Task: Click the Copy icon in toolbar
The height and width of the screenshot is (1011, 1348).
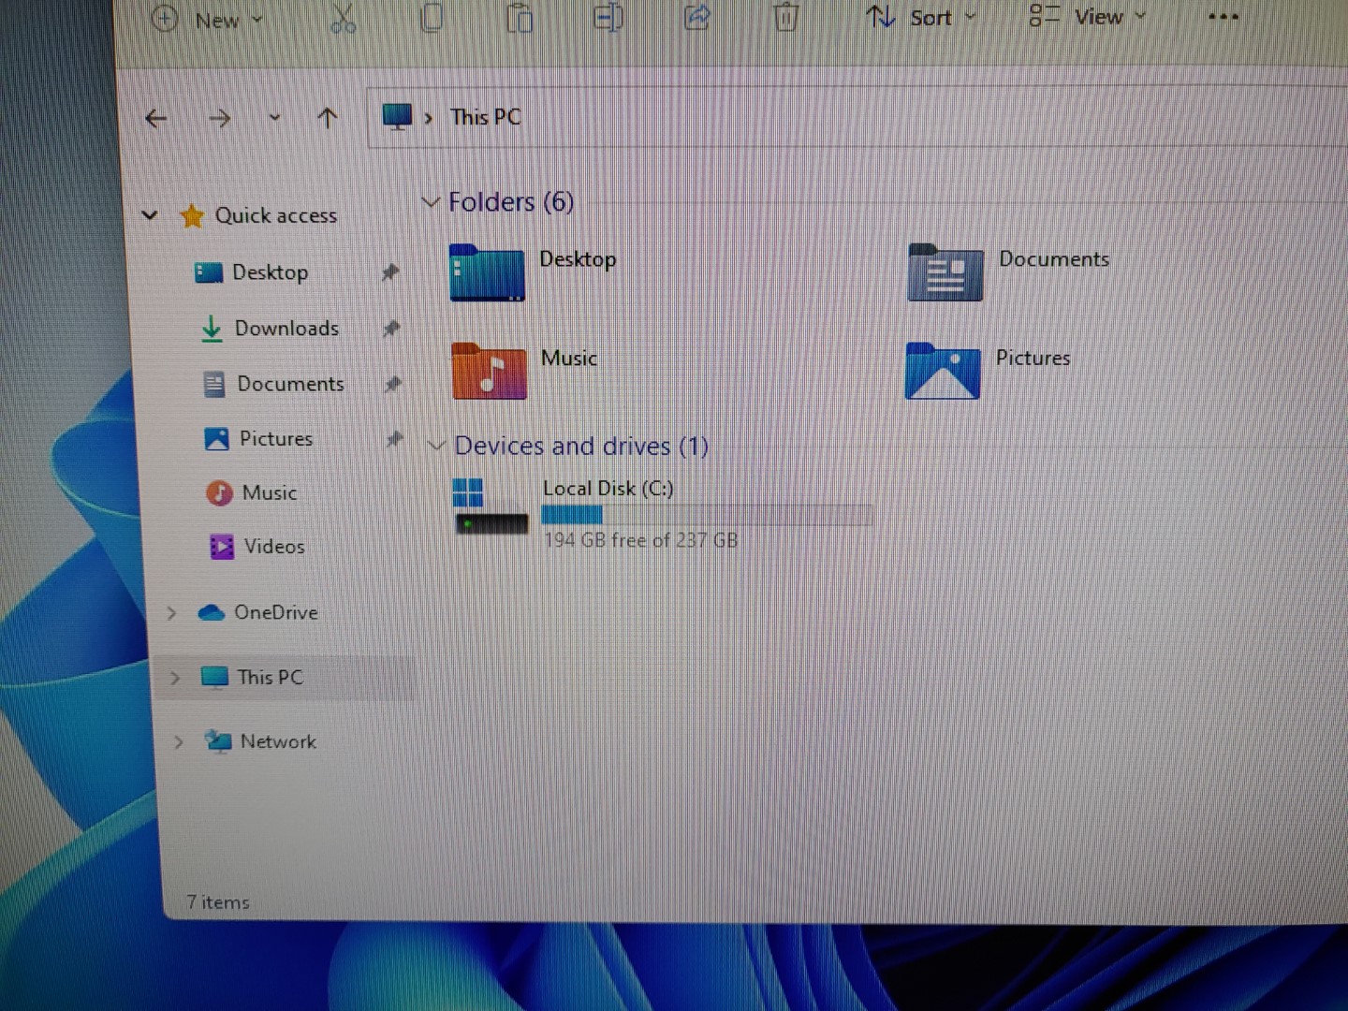Action: point(432,17)
